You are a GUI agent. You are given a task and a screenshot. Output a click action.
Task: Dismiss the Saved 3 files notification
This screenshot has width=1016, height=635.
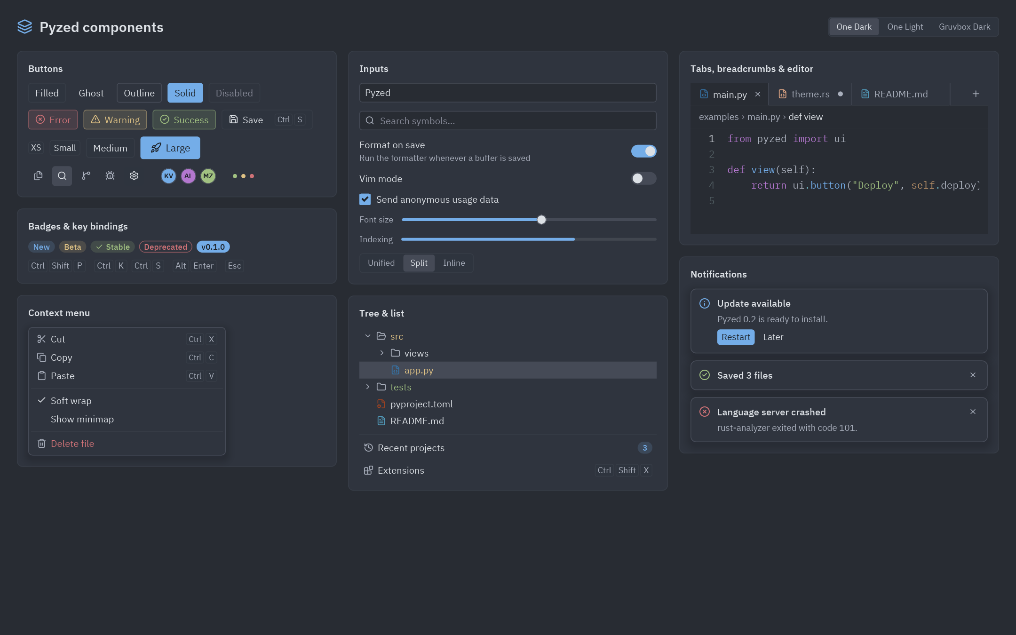[x=973, y=375]
